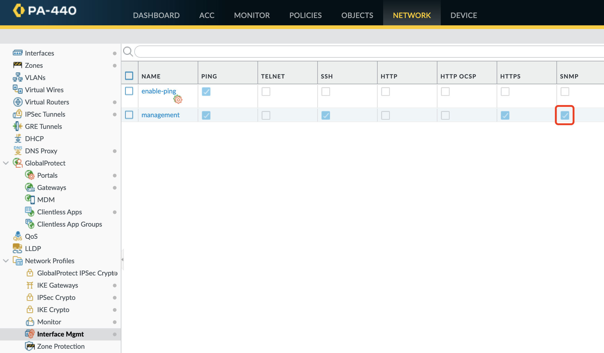604x353 pixels.
Task: Toggle the HTTPS checkbox for management
Action: pyautogui.click(x=505, y=115)
